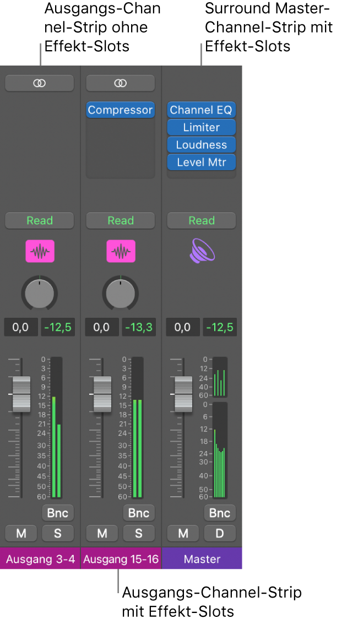This screenshot has height=624, width=347.
Task: Click the stereo format icon on Ausgang 15-16
Action: (120, 83)
